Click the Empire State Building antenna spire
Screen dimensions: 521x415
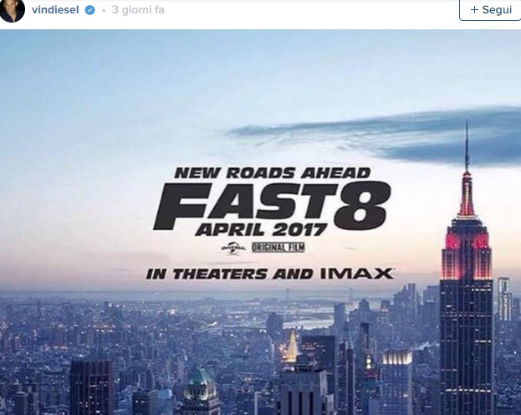click(x=467, y=145)
